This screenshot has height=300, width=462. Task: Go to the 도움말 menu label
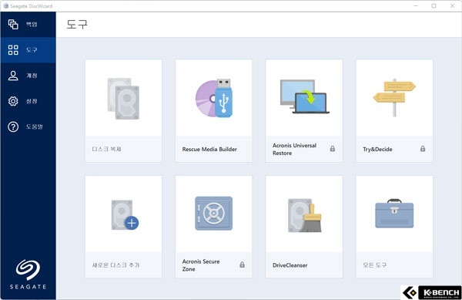(35, 126)
